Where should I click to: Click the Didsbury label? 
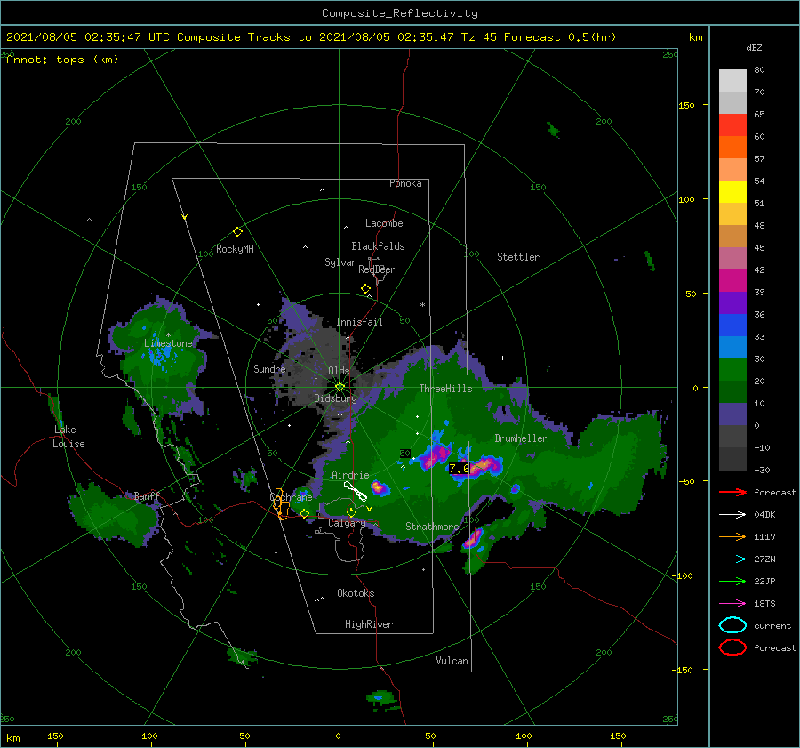coord(335,398)
